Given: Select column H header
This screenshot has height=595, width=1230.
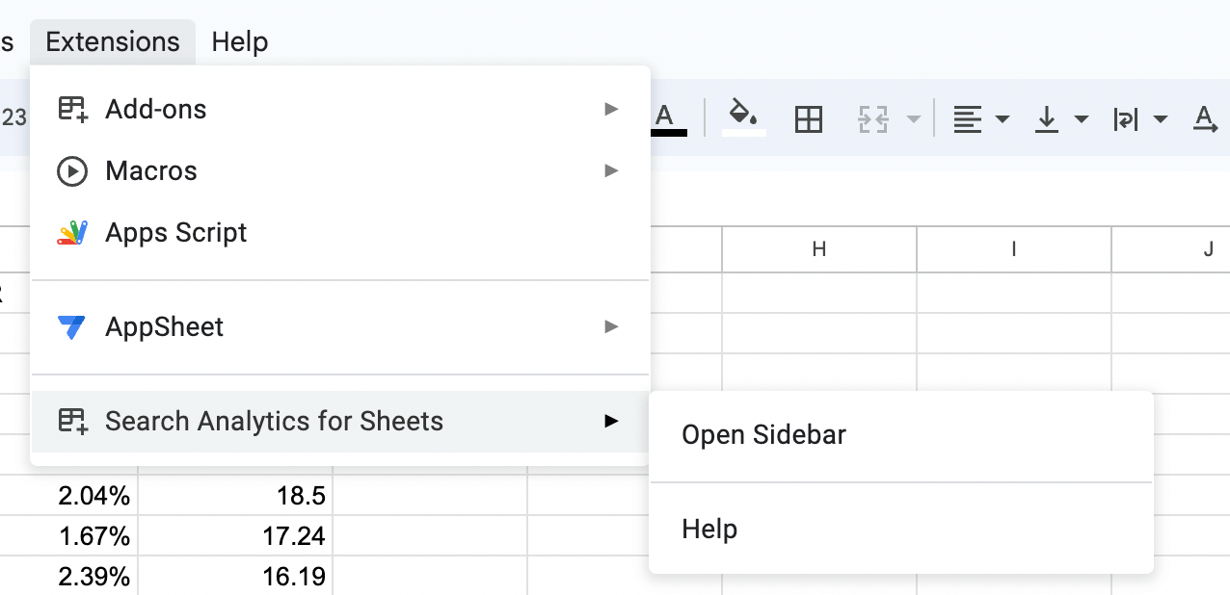Looking at the screenshot, I should pos(819,249).
